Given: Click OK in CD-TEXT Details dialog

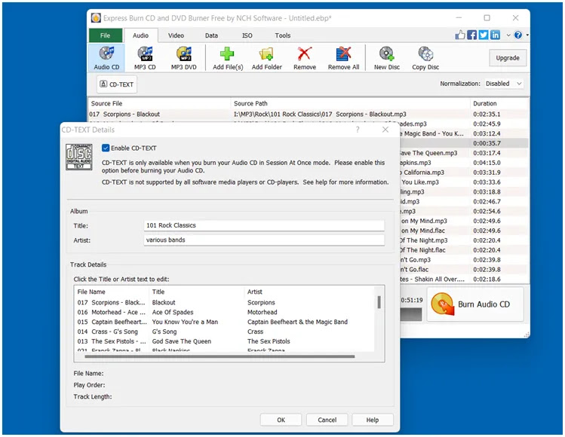Looking at the screenshot, I should [281, 420].
